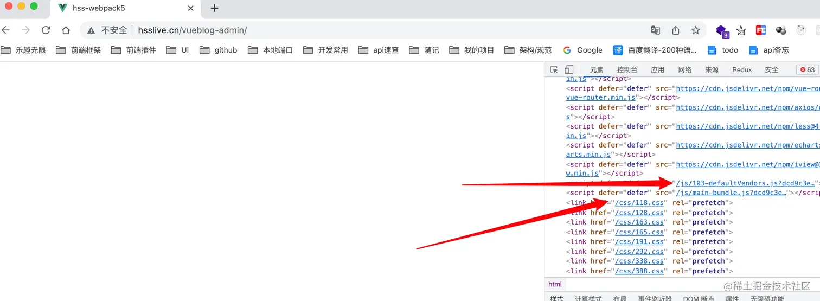Select the html breadcrumb in DevTools
The height and width of the screenshot is (301, 820).
555,284
